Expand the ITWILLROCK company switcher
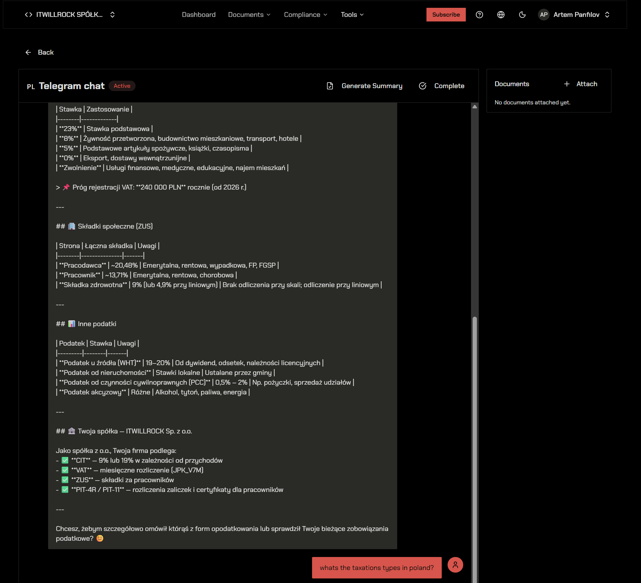 tap(112, 15)
